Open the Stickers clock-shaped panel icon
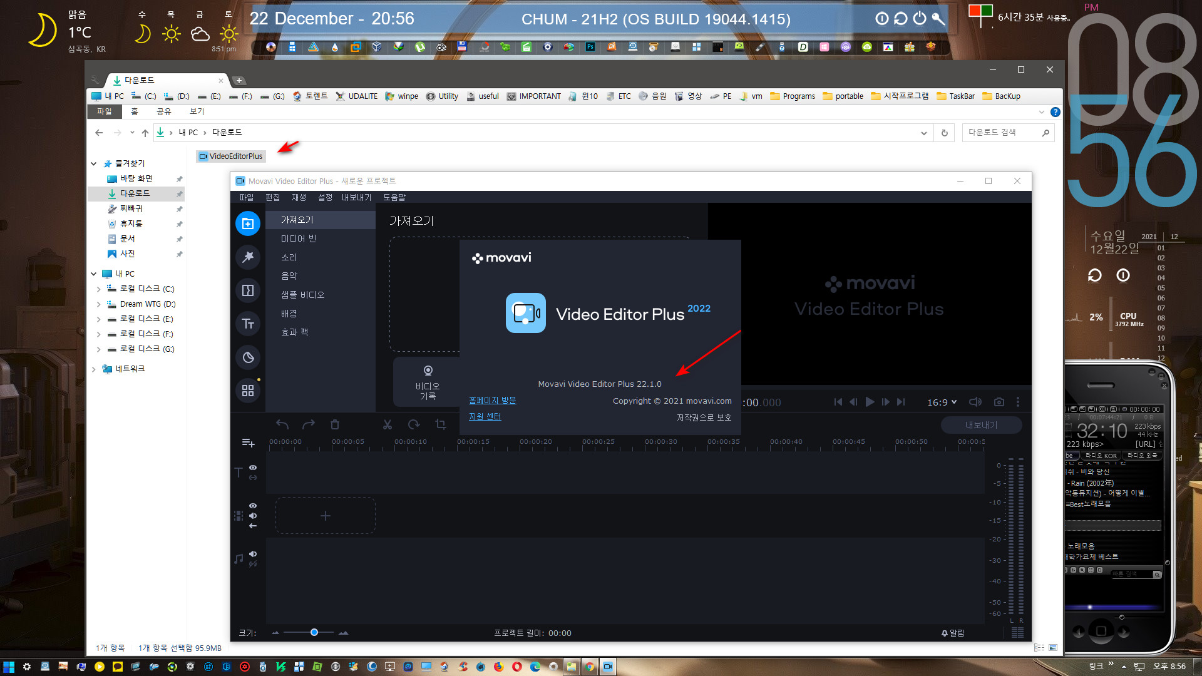 pyautogui.click(x=248, y=357)
